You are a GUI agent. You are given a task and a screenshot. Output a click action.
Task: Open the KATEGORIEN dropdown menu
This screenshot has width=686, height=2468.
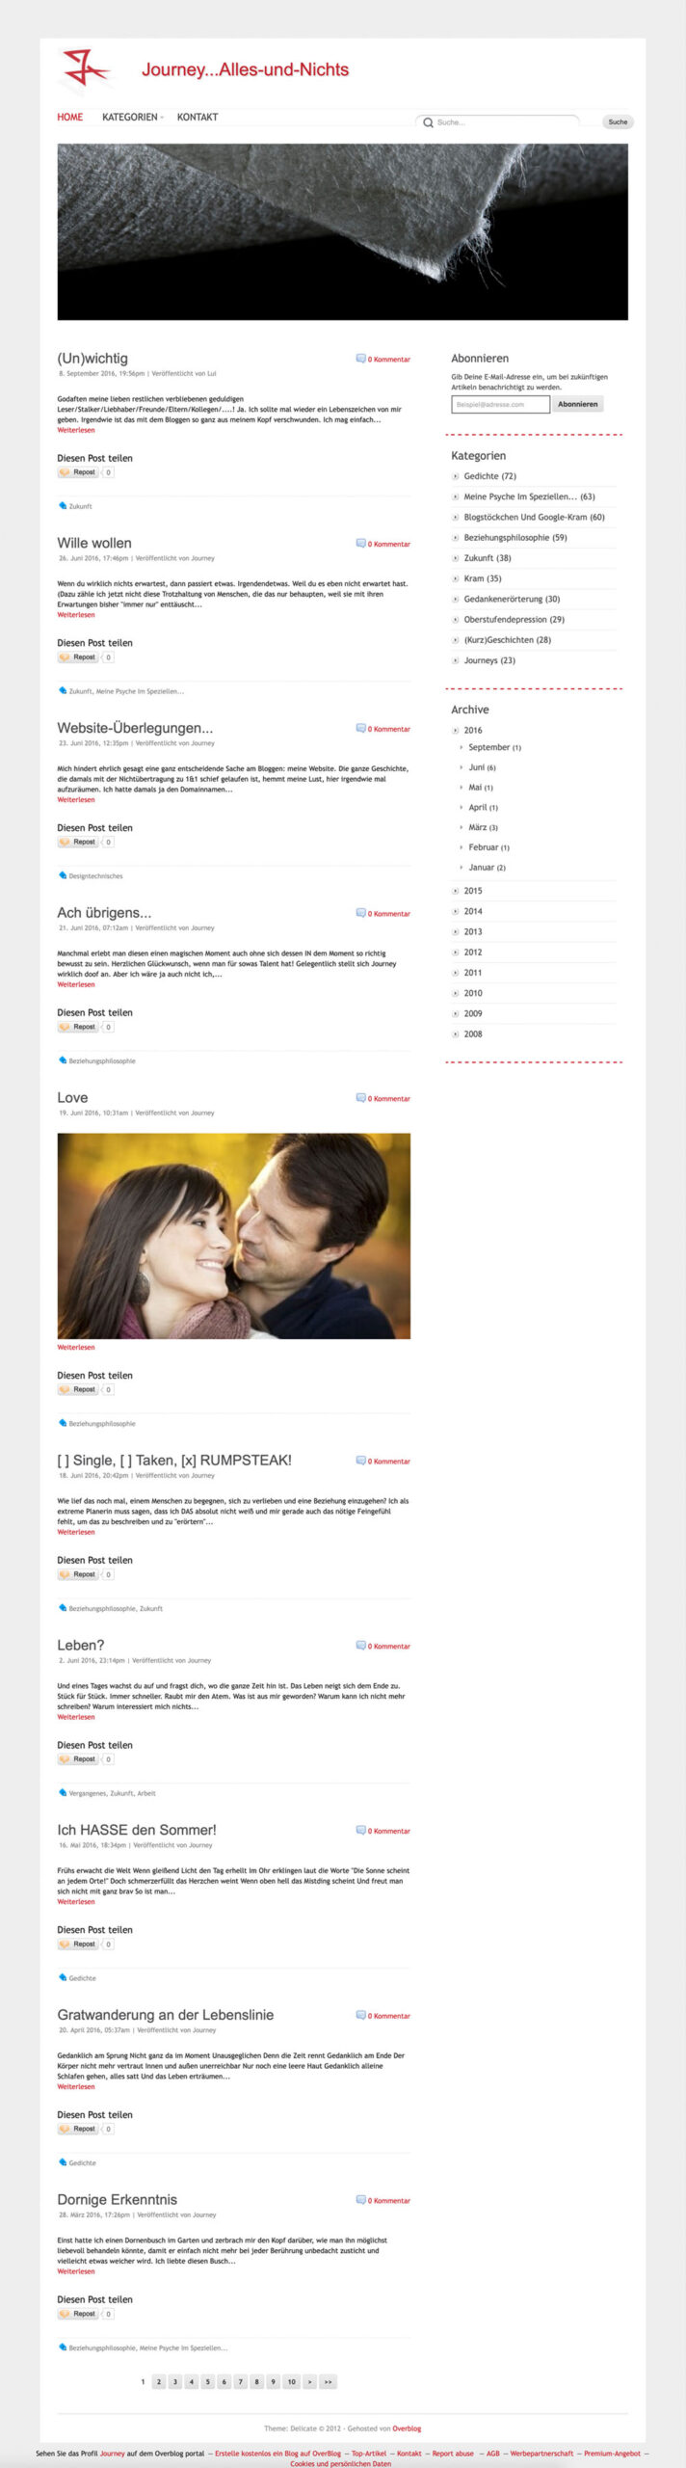coord(132,117)
